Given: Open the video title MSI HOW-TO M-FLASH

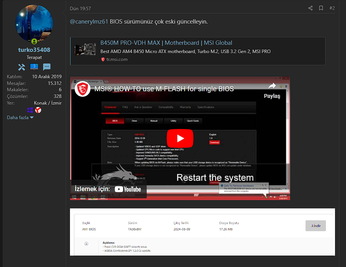Looking at the screenshot, I should click(x=164, y=89).
